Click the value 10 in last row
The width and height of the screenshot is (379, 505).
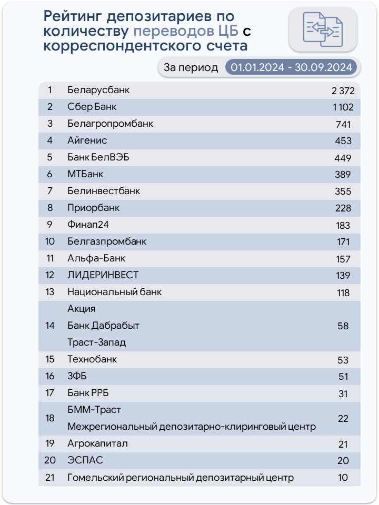click(x=343, y=478)
